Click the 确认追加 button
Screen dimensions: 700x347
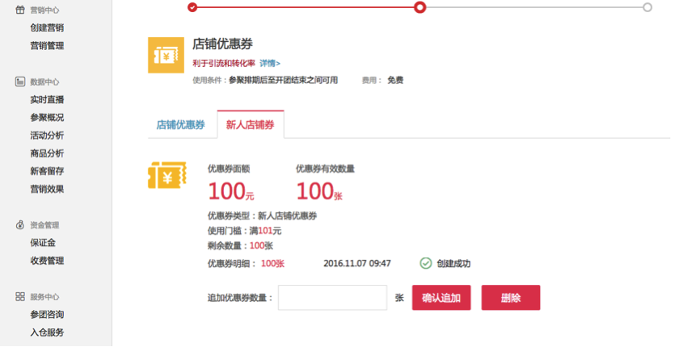pos(441,298)
